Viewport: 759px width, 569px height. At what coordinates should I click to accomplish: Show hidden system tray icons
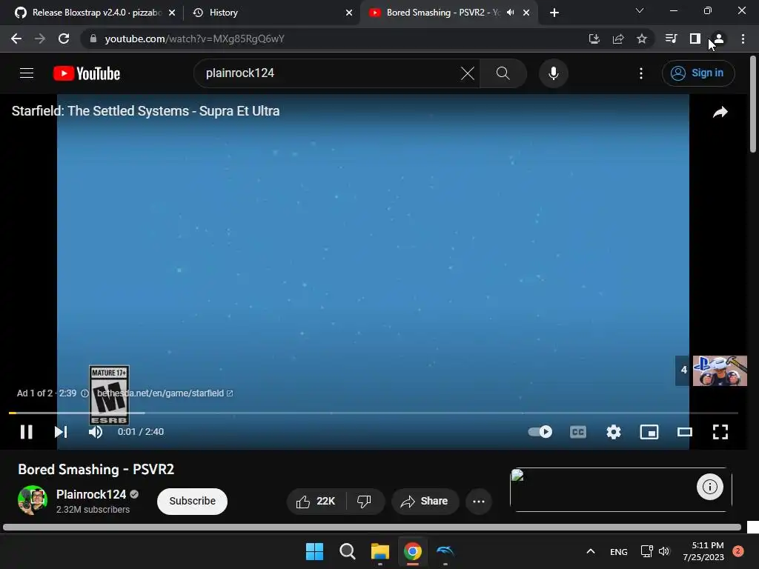click(x=591, y=551)
